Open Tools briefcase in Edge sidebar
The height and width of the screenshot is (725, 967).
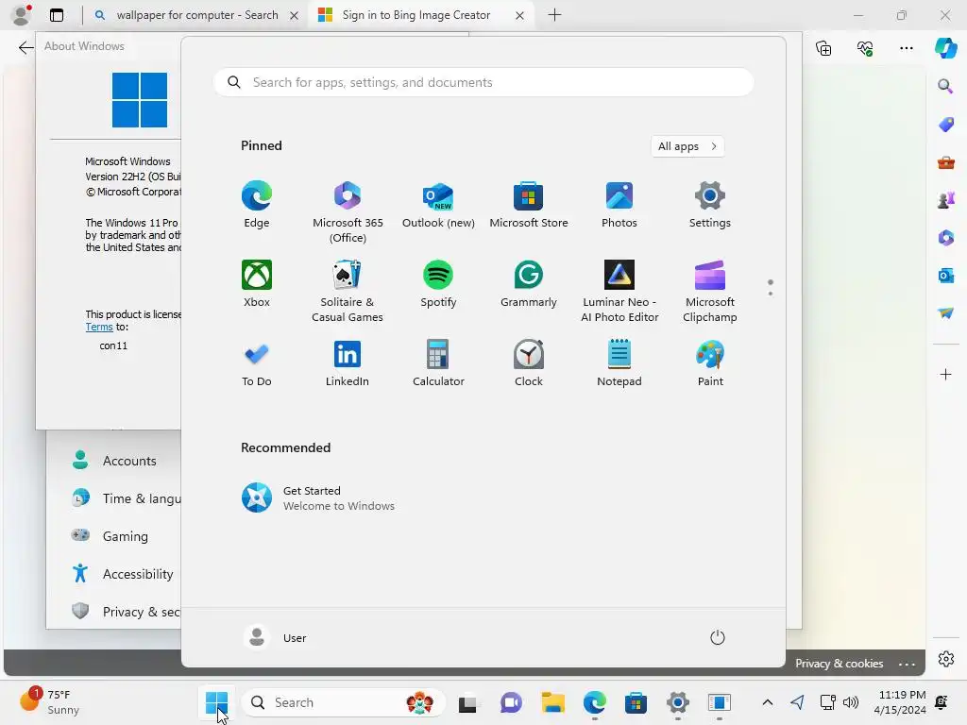(x=945, y=162)
